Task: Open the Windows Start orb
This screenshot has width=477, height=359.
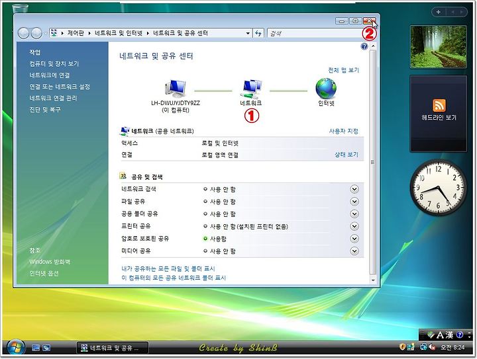Action: (x=16, y=348)
